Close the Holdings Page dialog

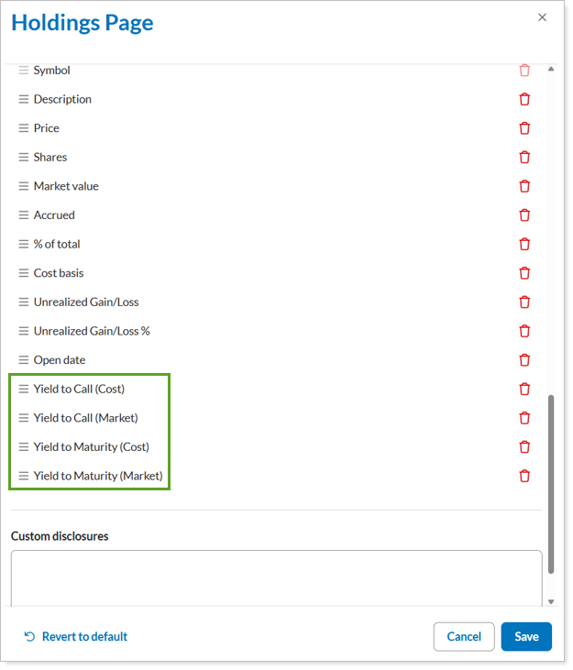pyautogui.click(x=542, y=17)
